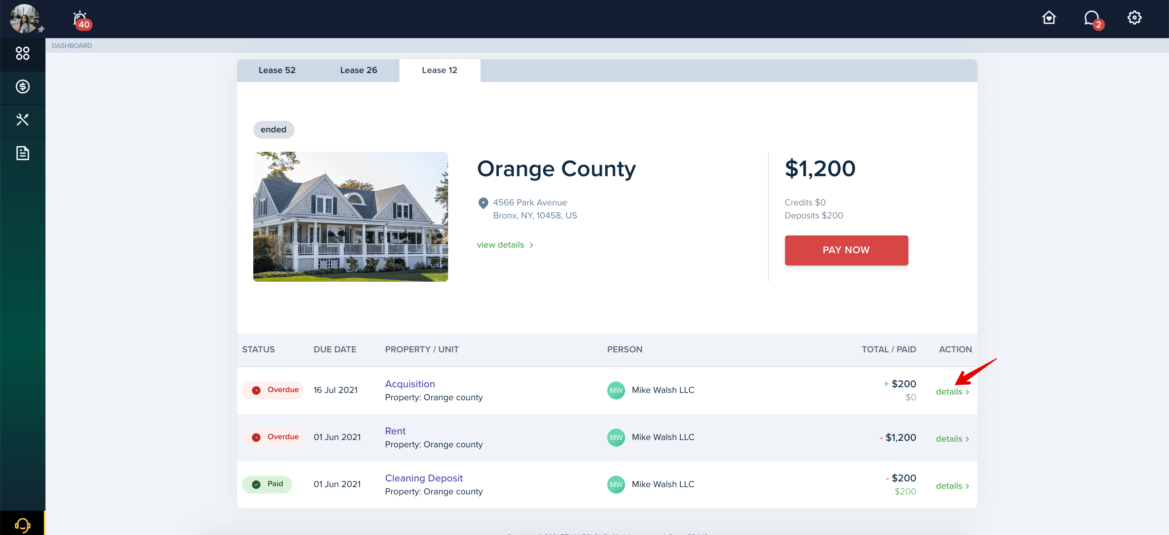Click the Deposits $200 text
The width and height of the screenshot is (1169, 535).
[814, 216]
